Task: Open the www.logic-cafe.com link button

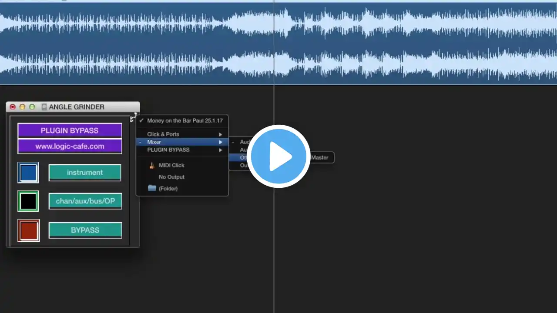Action: coord(70,146)
